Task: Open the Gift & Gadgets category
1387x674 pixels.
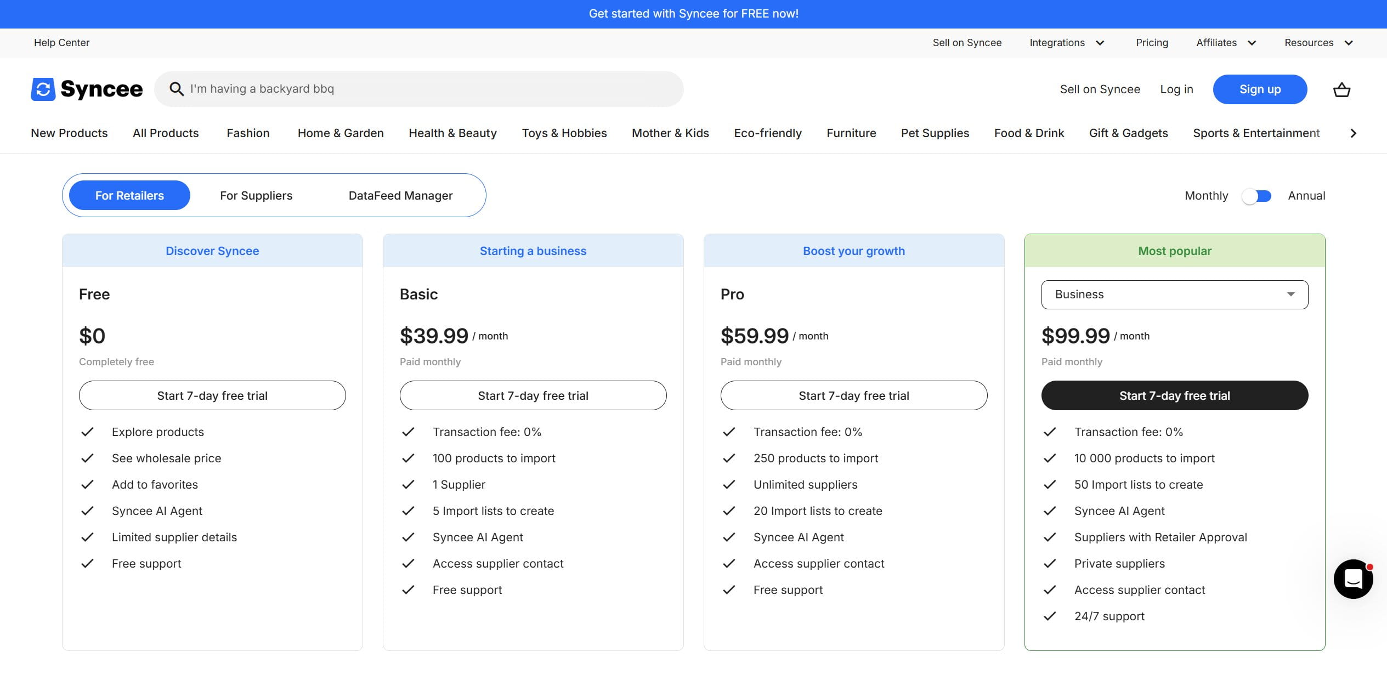Action: click(1128, 133)
